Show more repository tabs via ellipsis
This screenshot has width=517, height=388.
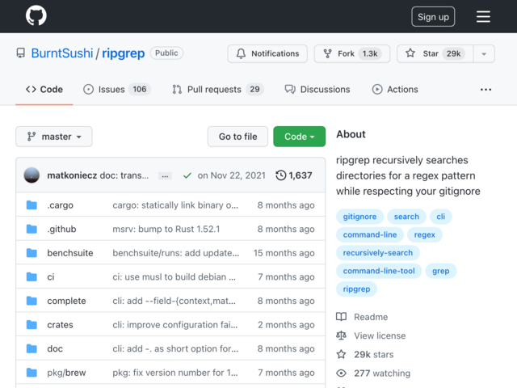pos(485,90)
